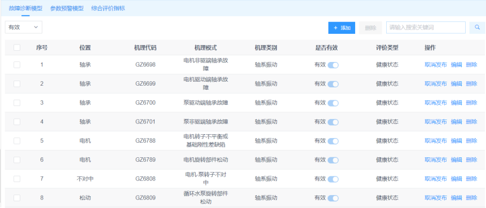
Task: Delete row GZ6789 entry
Action: (471, 160)
